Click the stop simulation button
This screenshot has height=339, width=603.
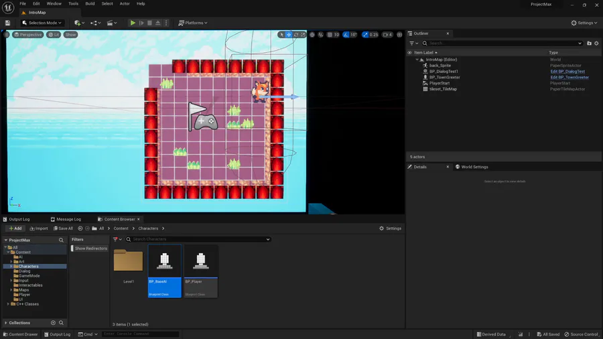(x=149, y=23)
